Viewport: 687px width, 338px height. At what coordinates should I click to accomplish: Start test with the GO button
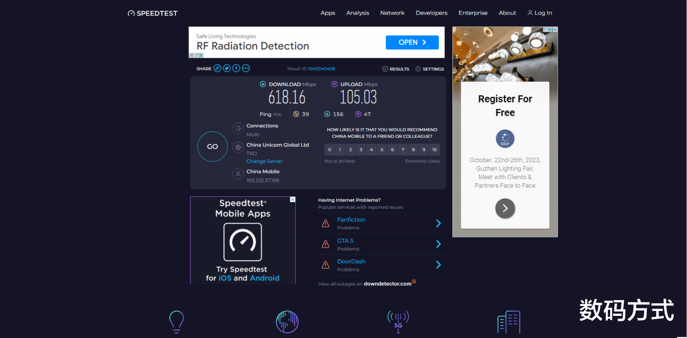212,147
